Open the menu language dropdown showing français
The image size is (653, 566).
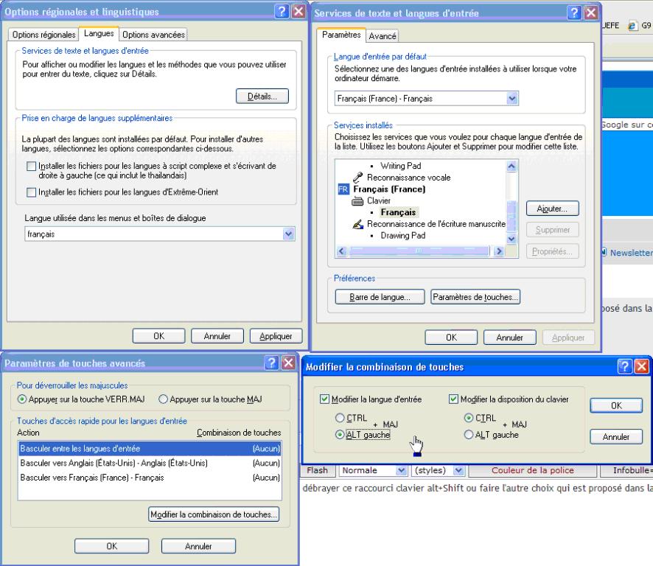tap(288, 234)
